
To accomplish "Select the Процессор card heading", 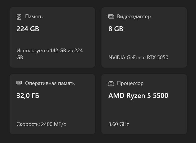I will tap(130, 83).
